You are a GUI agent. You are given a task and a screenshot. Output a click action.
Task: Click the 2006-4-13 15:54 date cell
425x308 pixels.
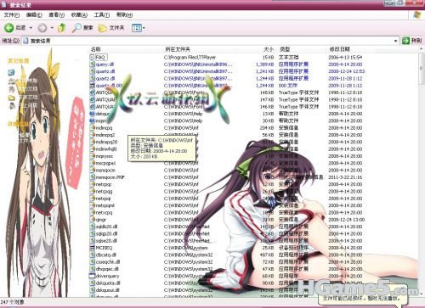345,57
